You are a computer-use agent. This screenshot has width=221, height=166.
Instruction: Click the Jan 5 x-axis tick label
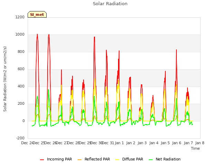[165, 143]
